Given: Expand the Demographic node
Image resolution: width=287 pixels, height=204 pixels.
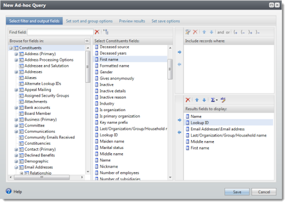Looking at the screenshot, I should [16, 161].
